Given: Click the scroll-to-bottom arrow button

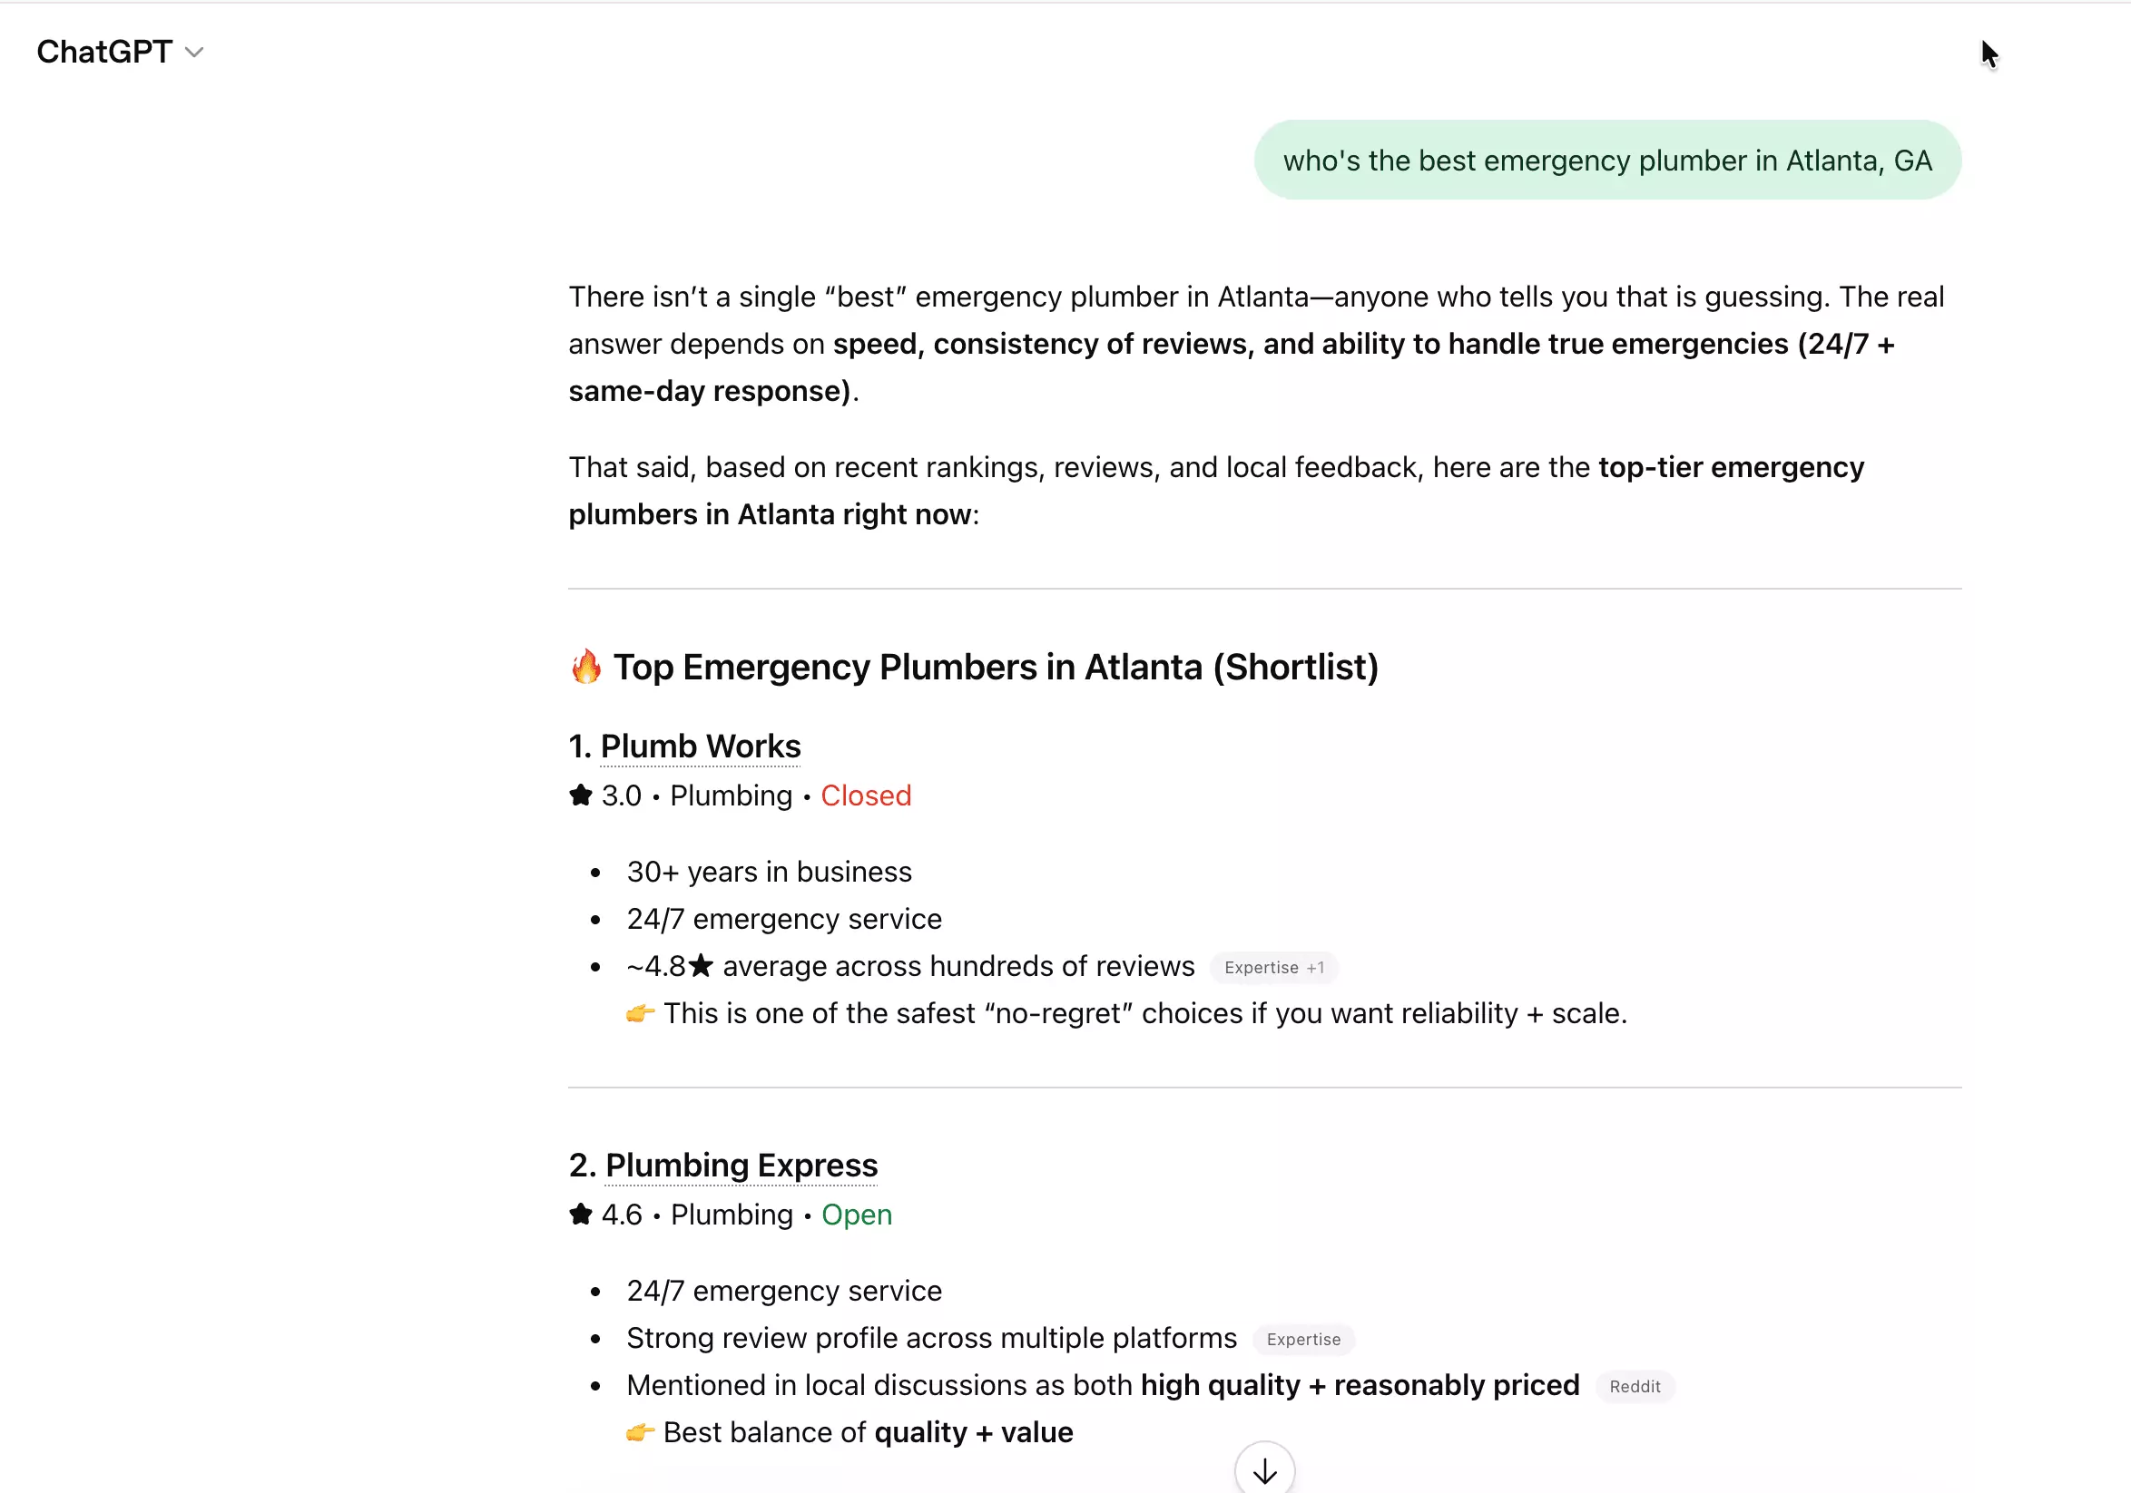Looking at the screenshot, I should (1264, 1469).
